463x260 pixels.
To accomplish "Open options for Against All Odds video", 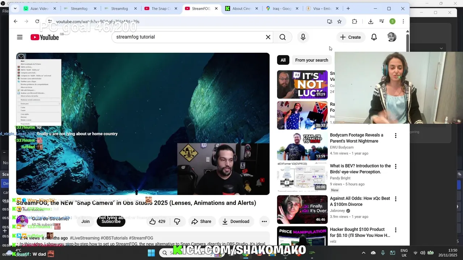I will pos(395,199).
